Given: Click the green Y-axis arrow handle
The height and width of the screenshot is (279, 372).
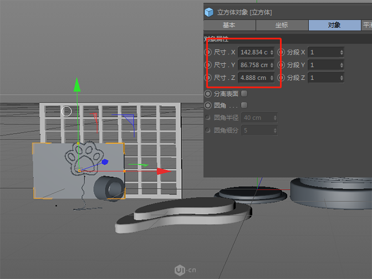Looking at the screenshot, I should pyautogui.click(x=77, y=84).
